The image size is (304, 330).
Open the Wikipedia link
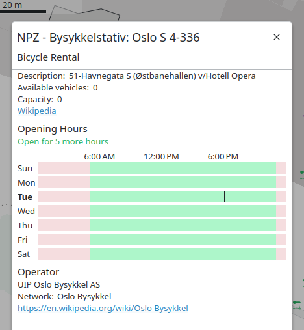(37, 111)
